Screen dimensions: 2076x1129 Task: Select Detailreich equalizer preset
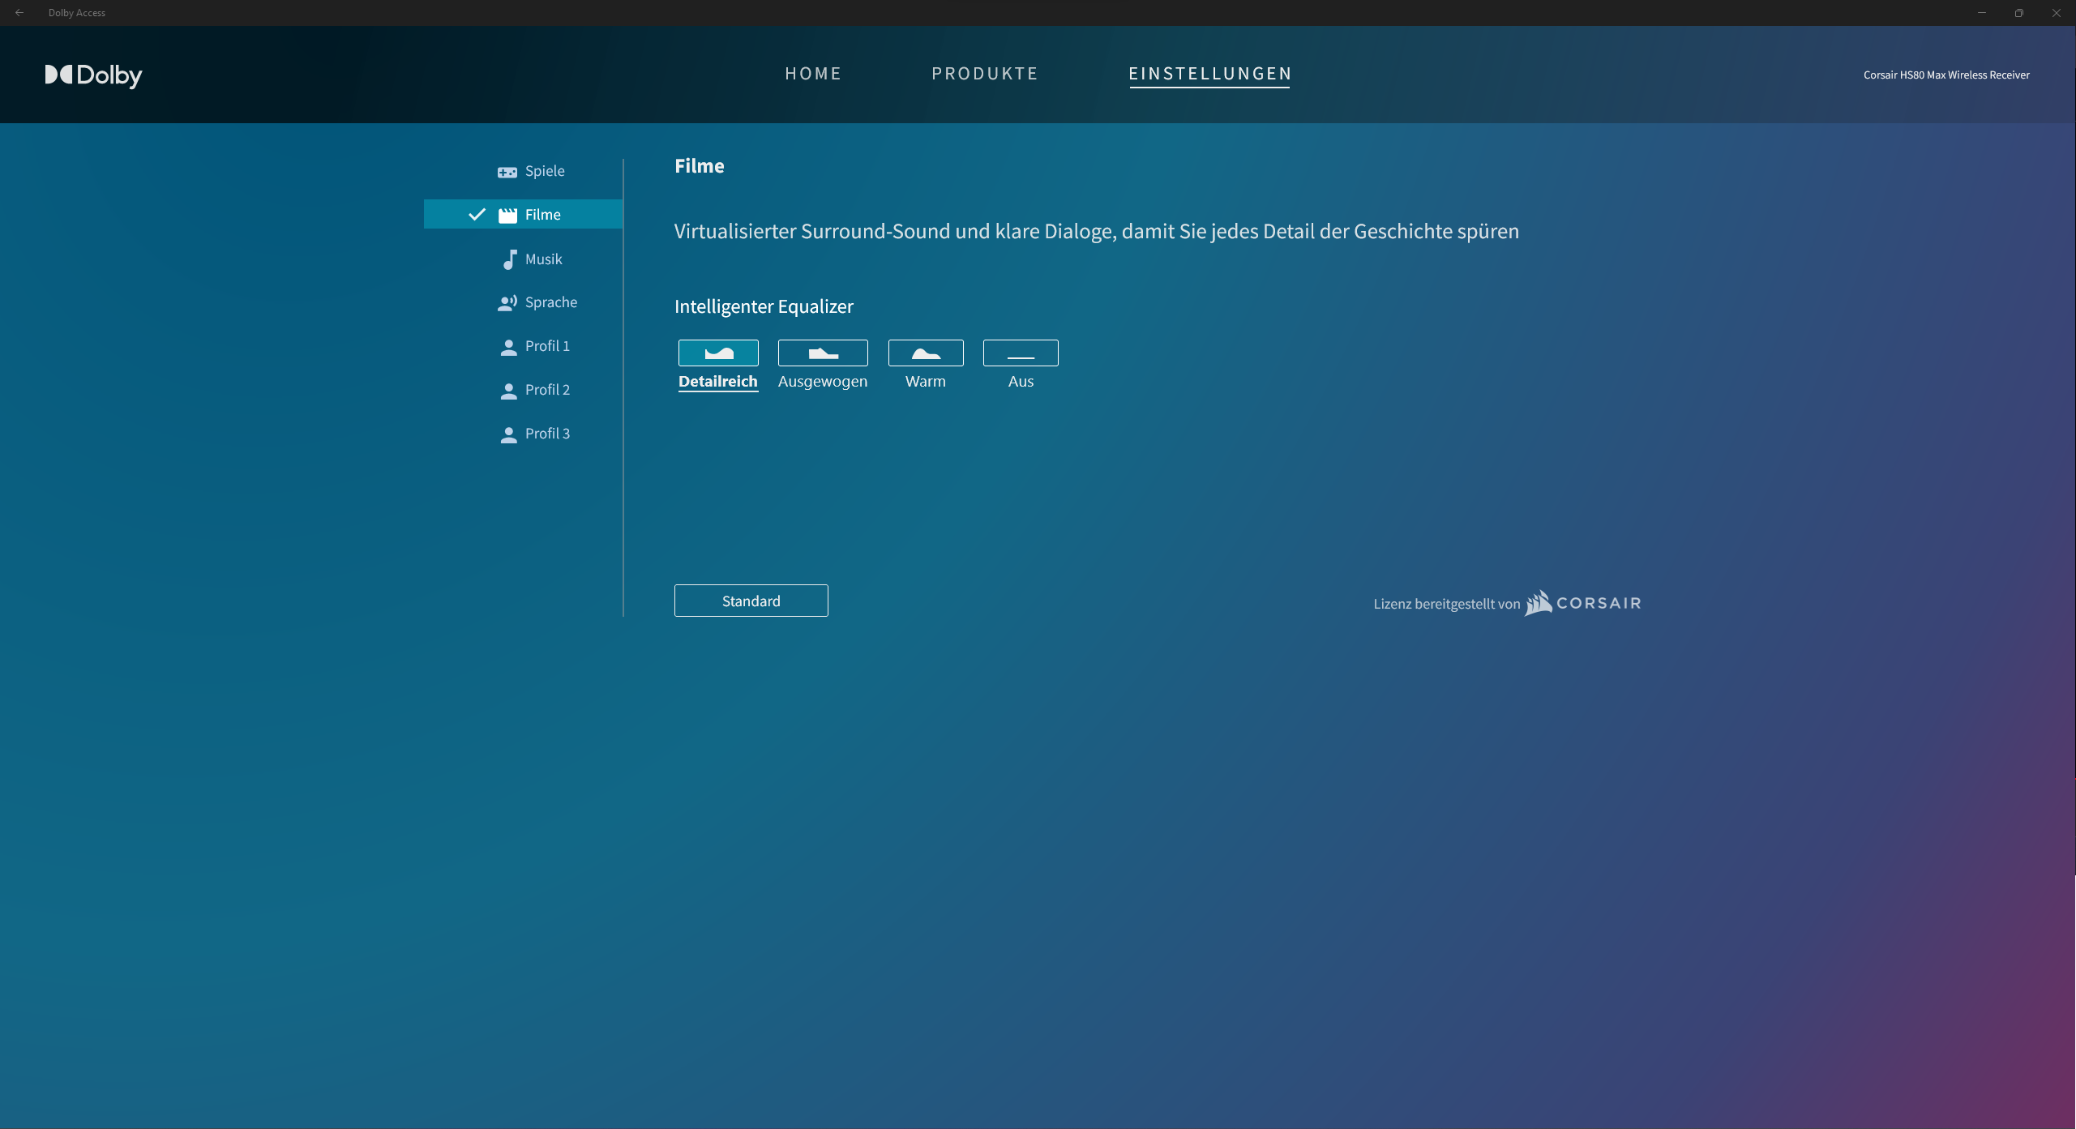[718, 353]
